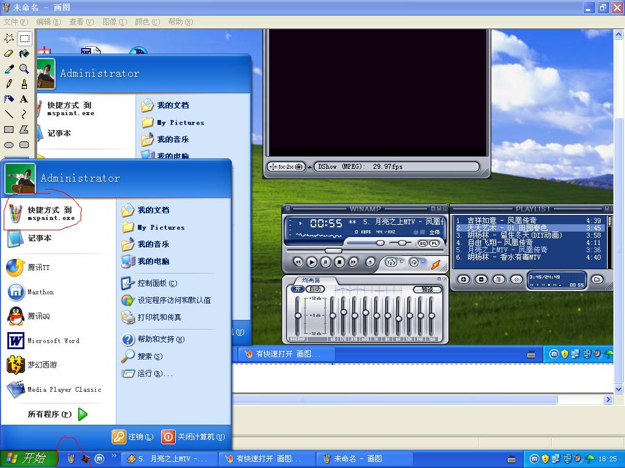Select the Airbrush spray can tool
The height and width of the screenshot is (468, 625).
click(x=9, y=99)
